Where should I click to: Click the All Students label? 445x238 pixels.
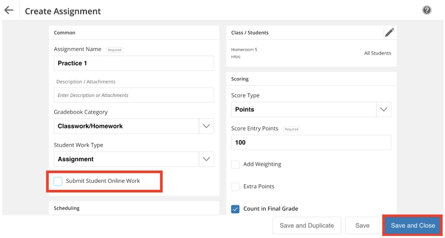(377, 53)
